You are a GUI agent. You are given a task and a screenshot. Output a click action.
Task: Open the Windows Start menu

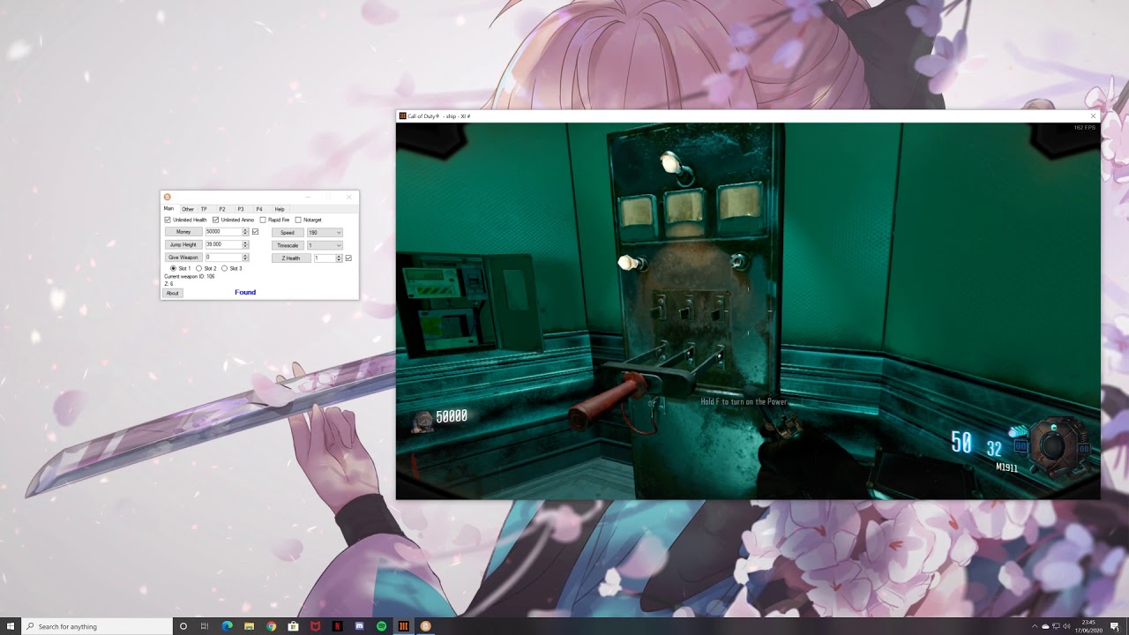11,626
